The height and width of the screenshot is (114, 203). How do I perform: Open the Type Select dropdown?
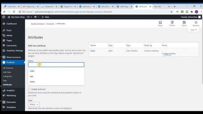34,104
